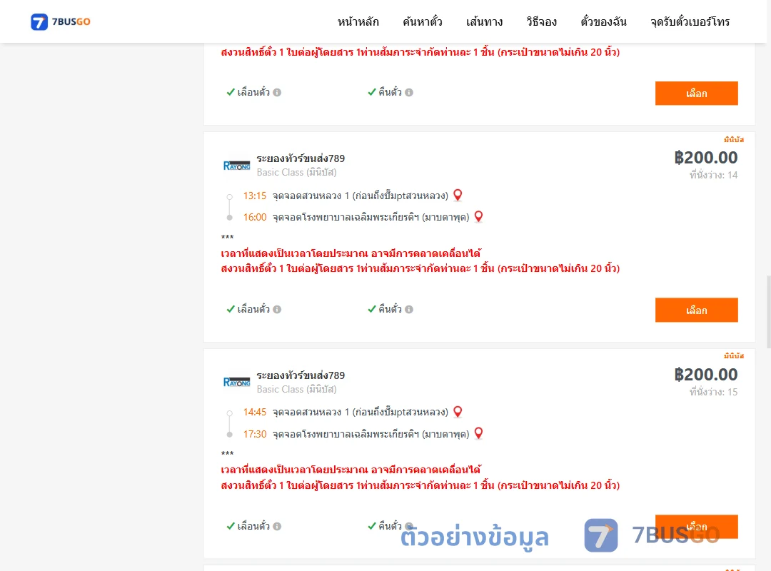
Task: Open map pin for 13:15 departure stop
Action: click(458, 196)
